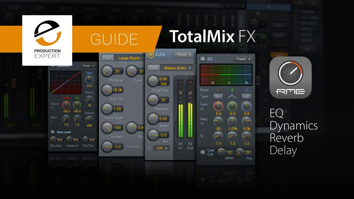
Task: Open the Echo Preset dropdown
Action: click(x=184, y=55)
